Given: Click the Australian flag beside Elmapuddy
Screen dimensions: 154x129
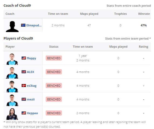Looking at the screenshot, I should (23, 25).
